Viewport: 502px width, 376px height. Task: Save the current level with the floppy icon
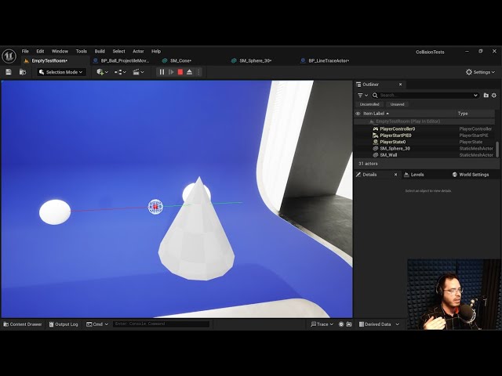click(9, 72)
